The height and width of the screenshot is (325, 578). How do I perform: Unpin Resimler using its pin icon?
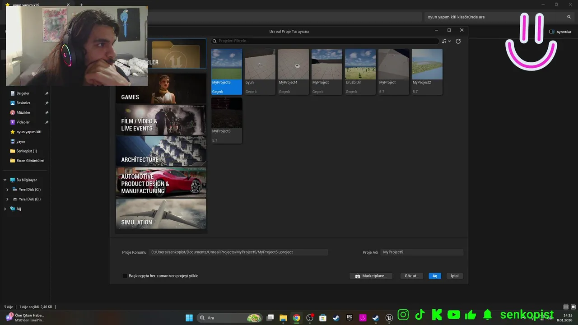(47, 103)
